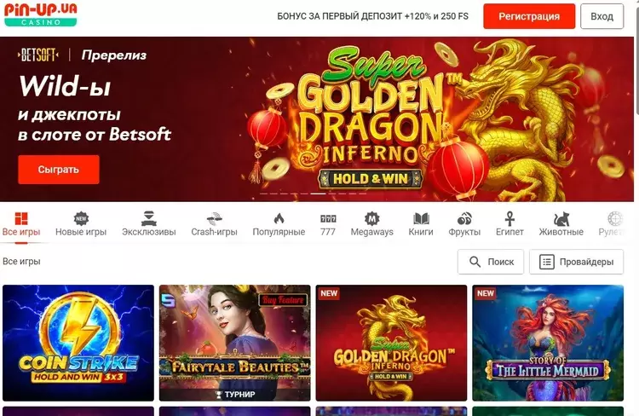Switch to the Новые игры tab label

81,232
